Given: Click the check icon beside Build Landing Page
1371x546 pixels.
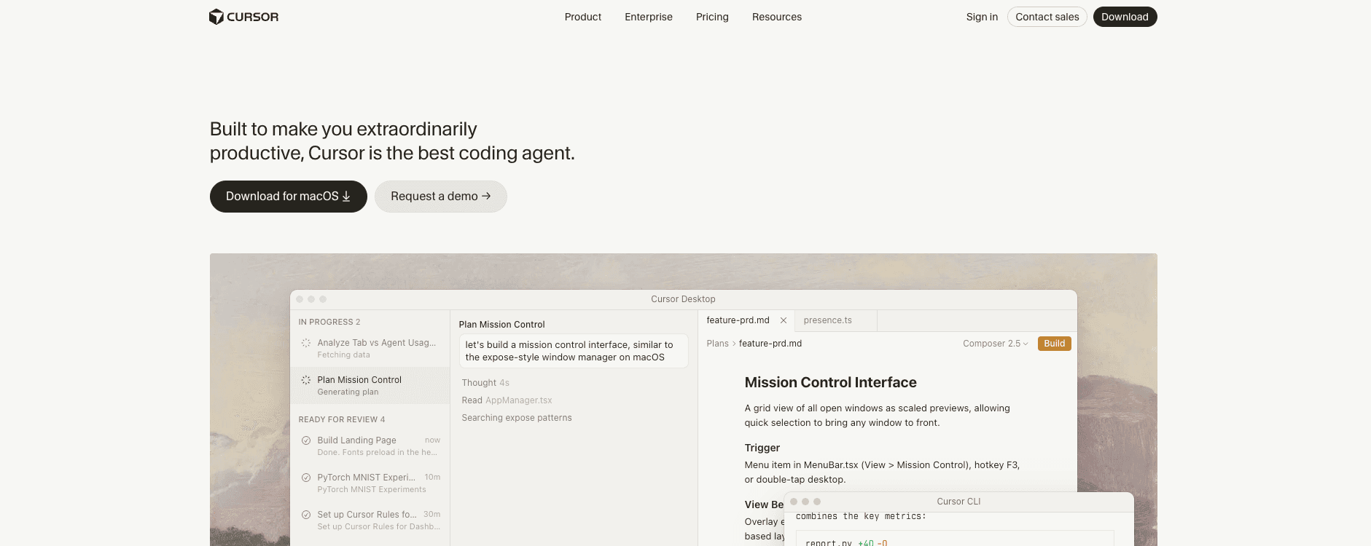Looking at the screenshot, I should coord(306,440).
